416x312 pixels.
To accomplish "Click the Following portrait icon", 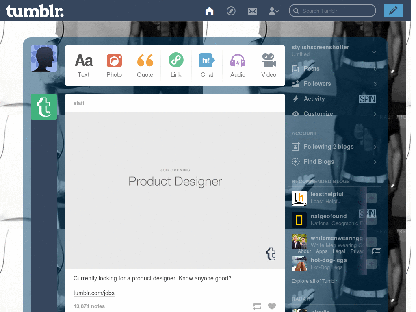I will [x=296, y=146].
